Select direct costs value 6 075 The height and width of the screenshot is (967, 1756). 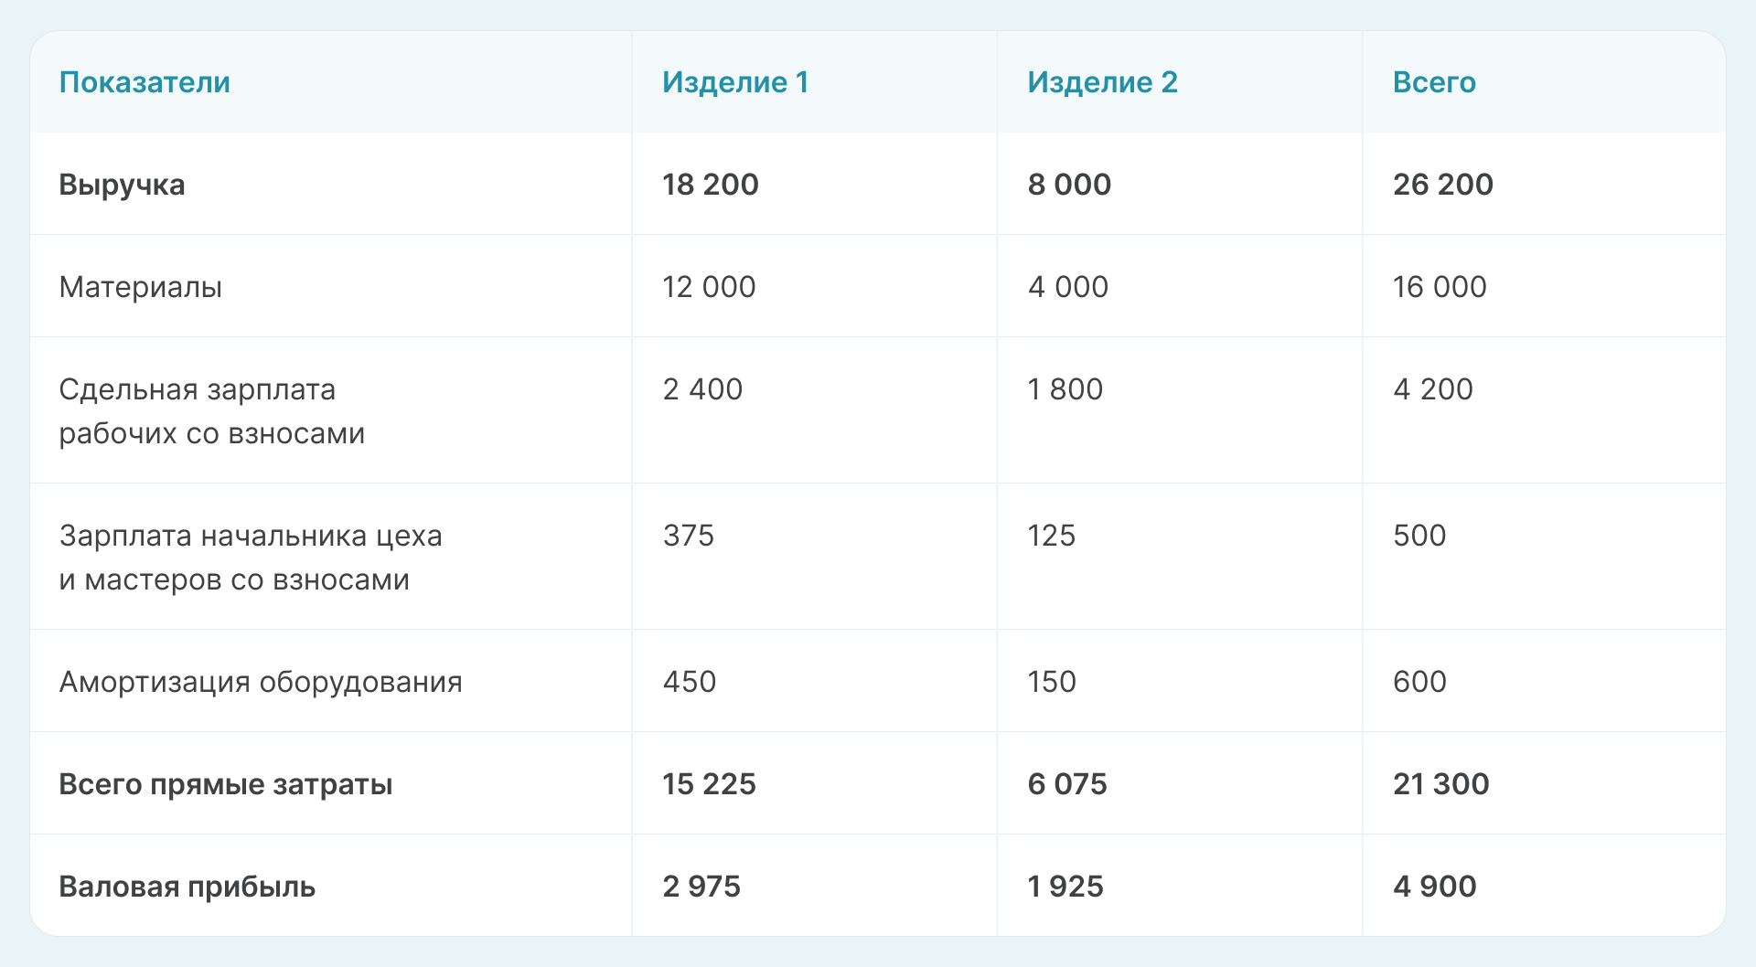(1066, 784)
